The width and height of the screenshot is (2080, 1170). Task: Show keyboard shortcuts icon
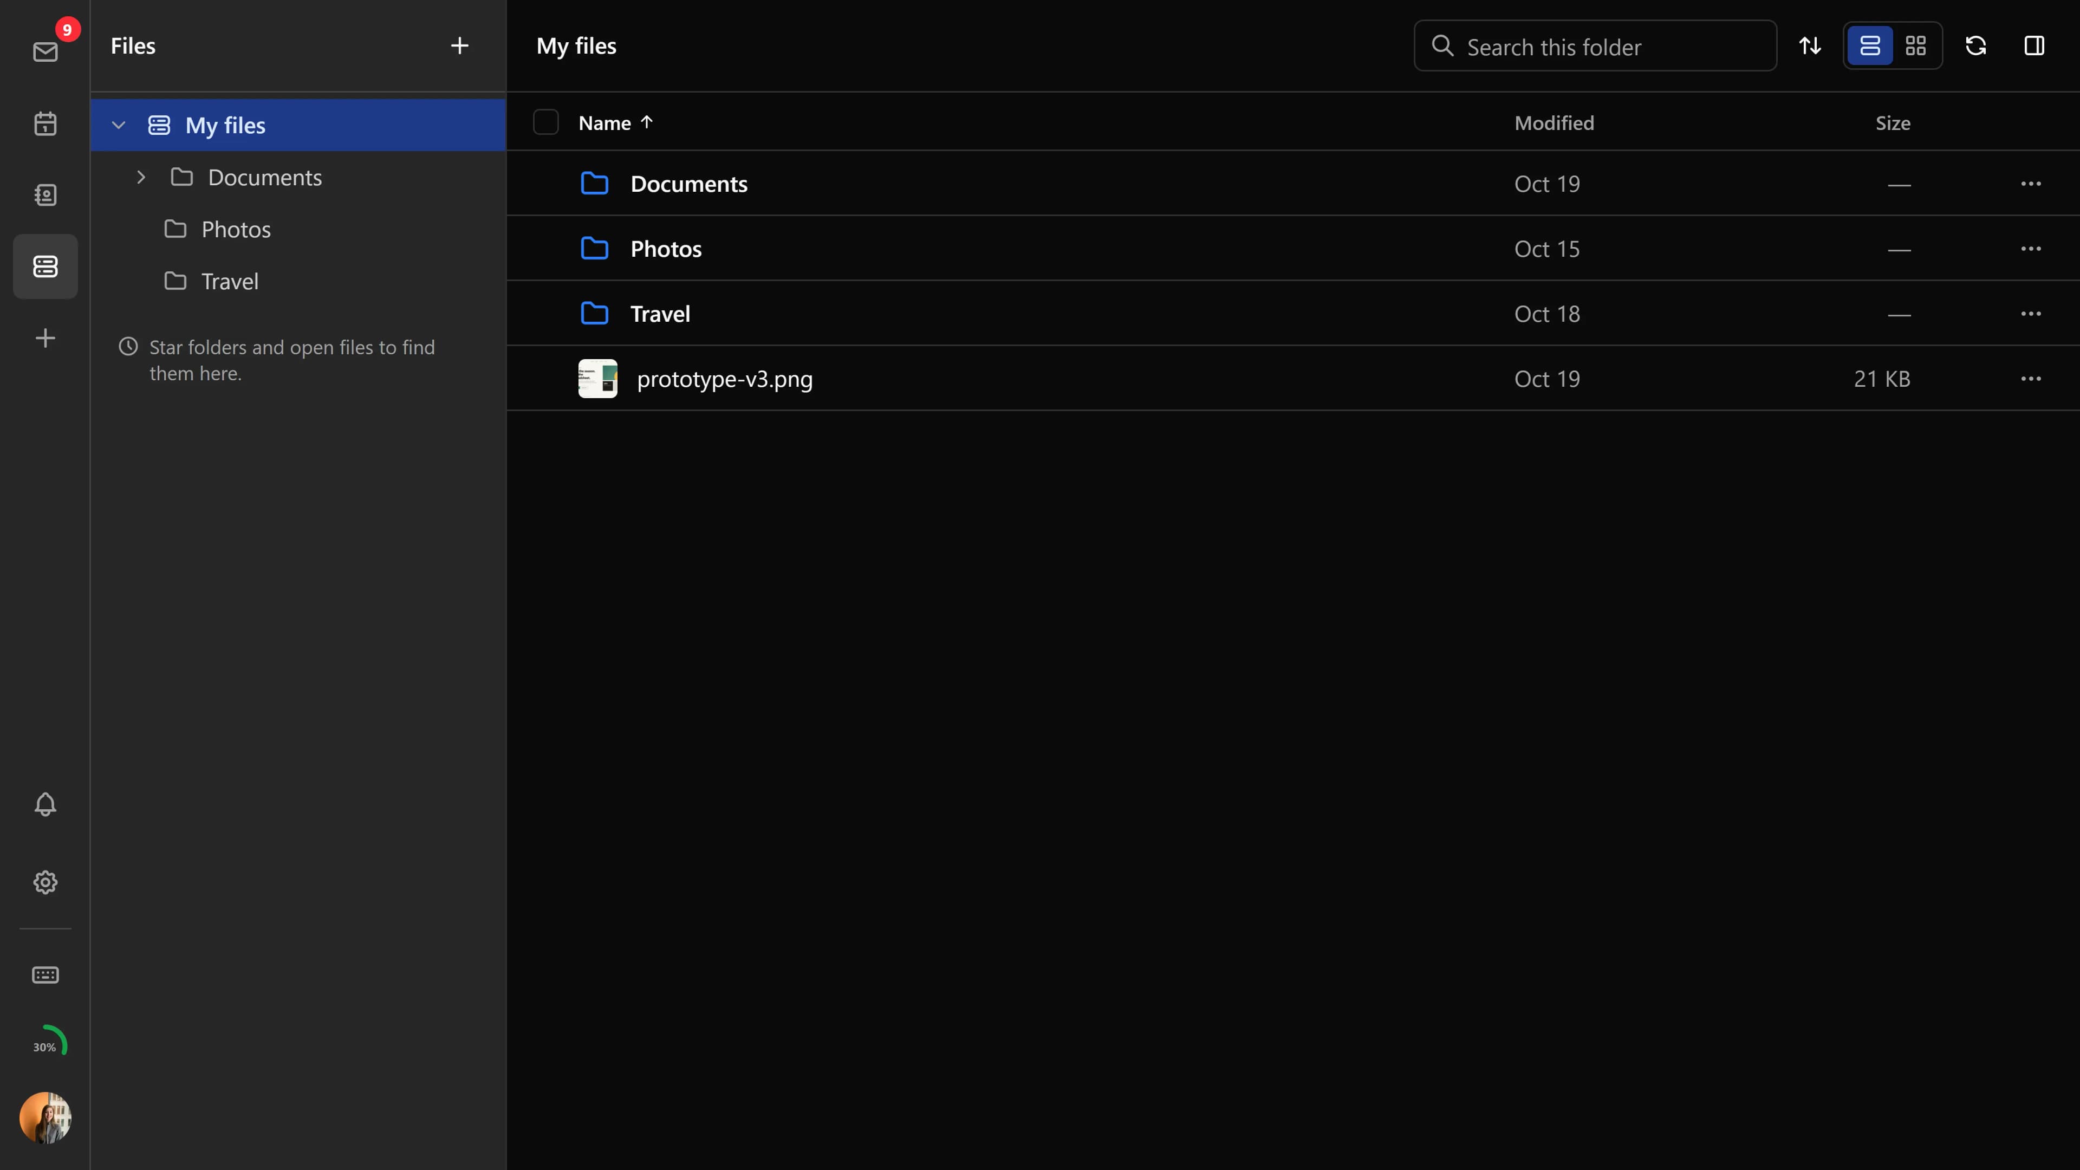click(45, 974)
